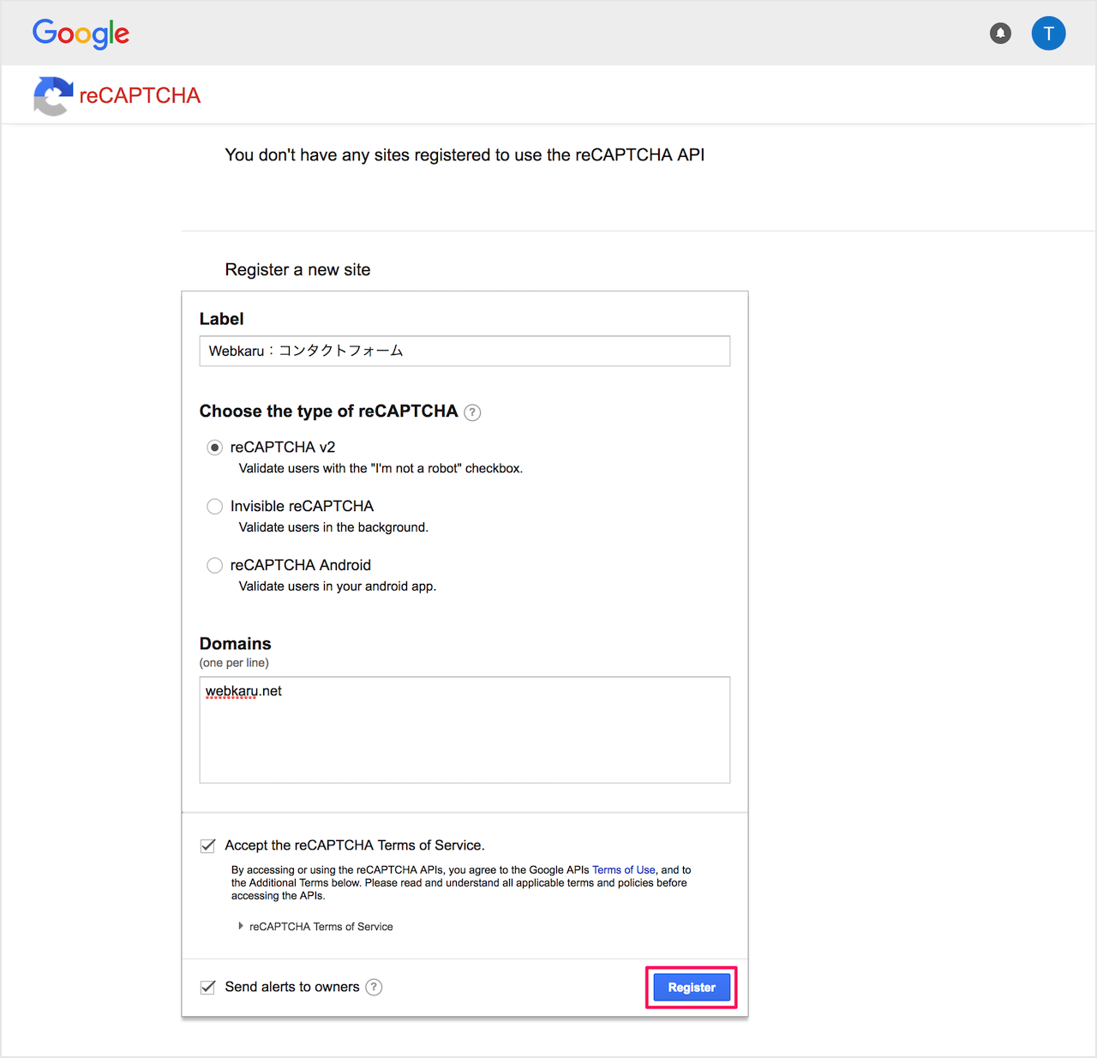Open the Google logo homepage
This screenshot has width=1097, height=1058.
pos(81,33)
